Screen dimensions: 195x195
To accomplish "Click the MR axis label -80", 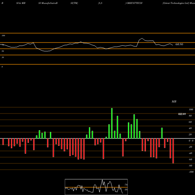I will tap(190, 166).
